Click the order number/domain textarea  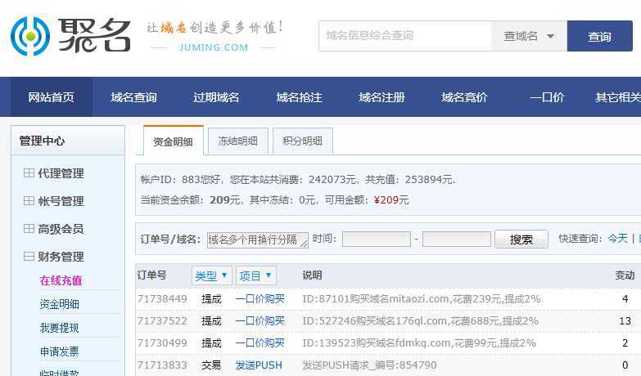[x=257, y=239]
